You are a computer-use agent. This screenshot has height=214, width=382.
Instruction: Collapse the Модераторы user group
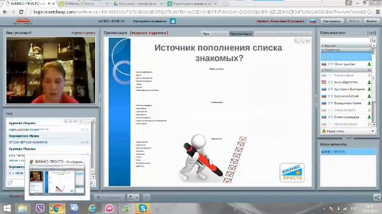pos(346,50)
